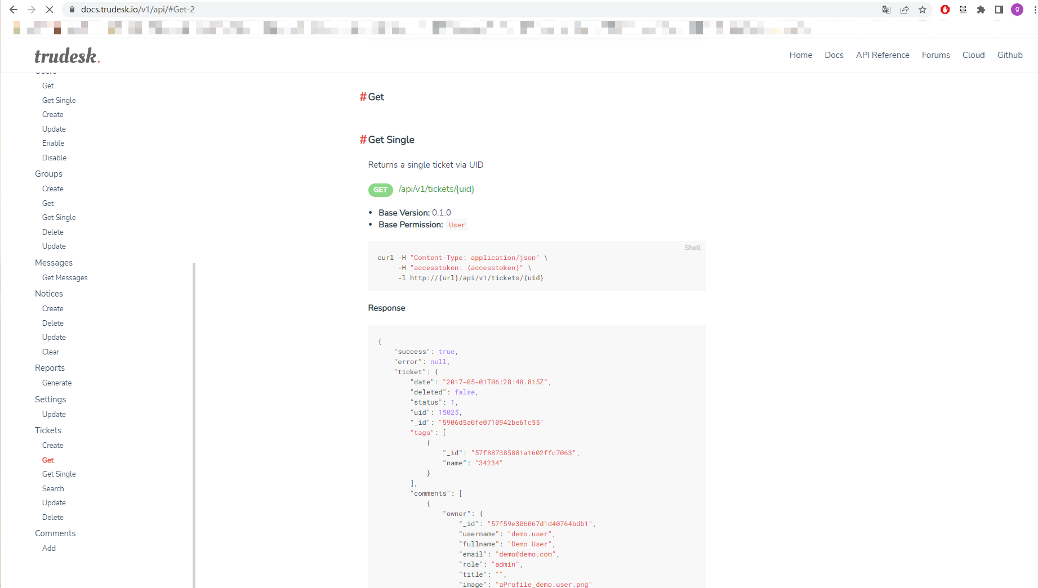Select Get Single under Groups
This screenshot has height=588, width=1038.
(59, 218)
